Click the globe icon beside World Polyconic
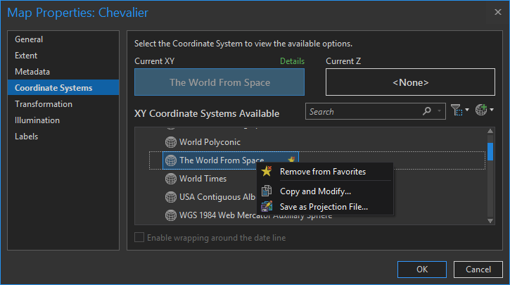The height and width of the screenshot is (285, 510). coord(170,142)
